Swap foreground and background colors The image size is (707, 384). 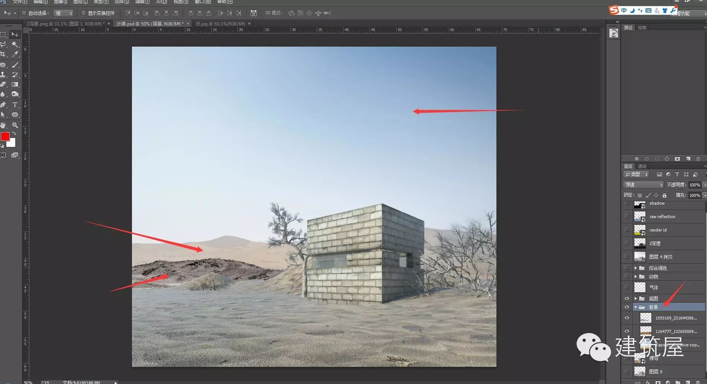(x=14, y=133)
